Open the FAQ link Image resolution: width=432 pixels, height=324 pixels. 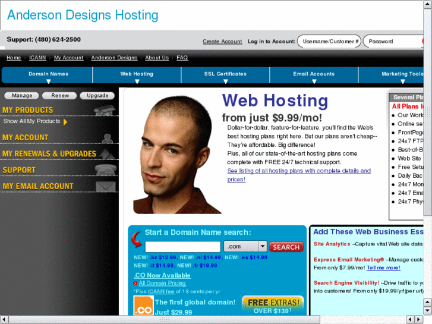click(x=182, y=58)
